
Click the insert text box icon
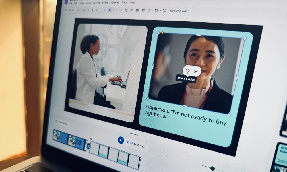point(115,10)
